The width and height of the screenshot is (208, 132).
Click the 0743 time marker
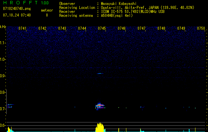click(62, 28)
